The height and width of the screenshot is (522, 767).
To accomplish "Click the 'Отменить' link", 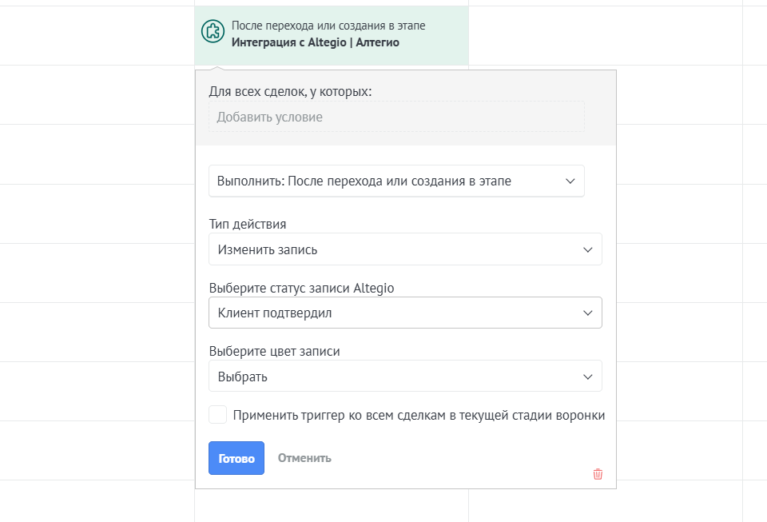I will 304,458.
